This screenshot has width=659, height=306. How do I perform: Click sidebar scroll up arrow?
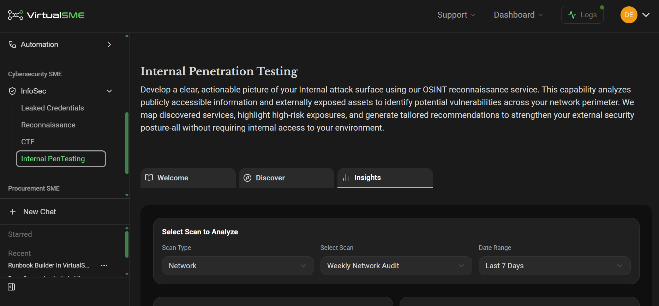pos(127,36)
